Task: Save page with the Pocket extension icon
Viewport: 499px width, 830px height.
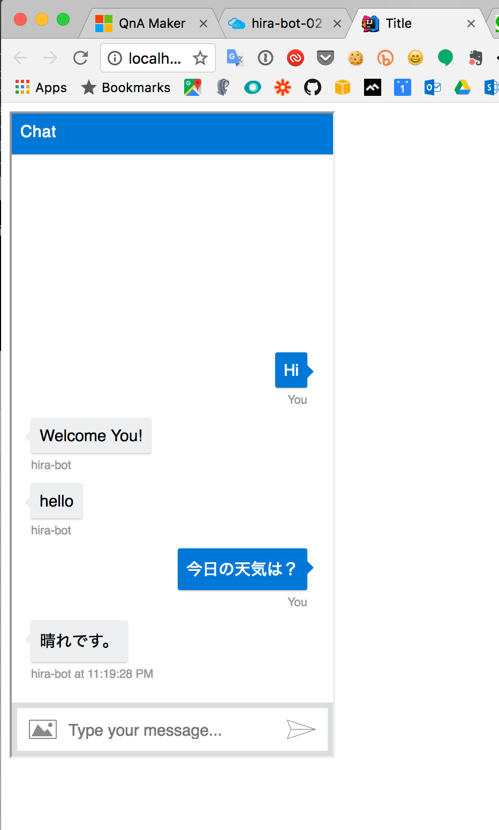Action: 325,58
